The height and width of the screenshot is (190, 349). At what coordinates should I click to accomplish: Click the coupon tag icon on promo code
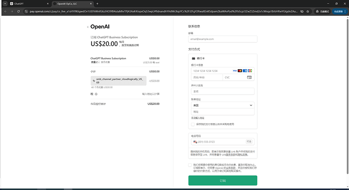click(94, 81)
